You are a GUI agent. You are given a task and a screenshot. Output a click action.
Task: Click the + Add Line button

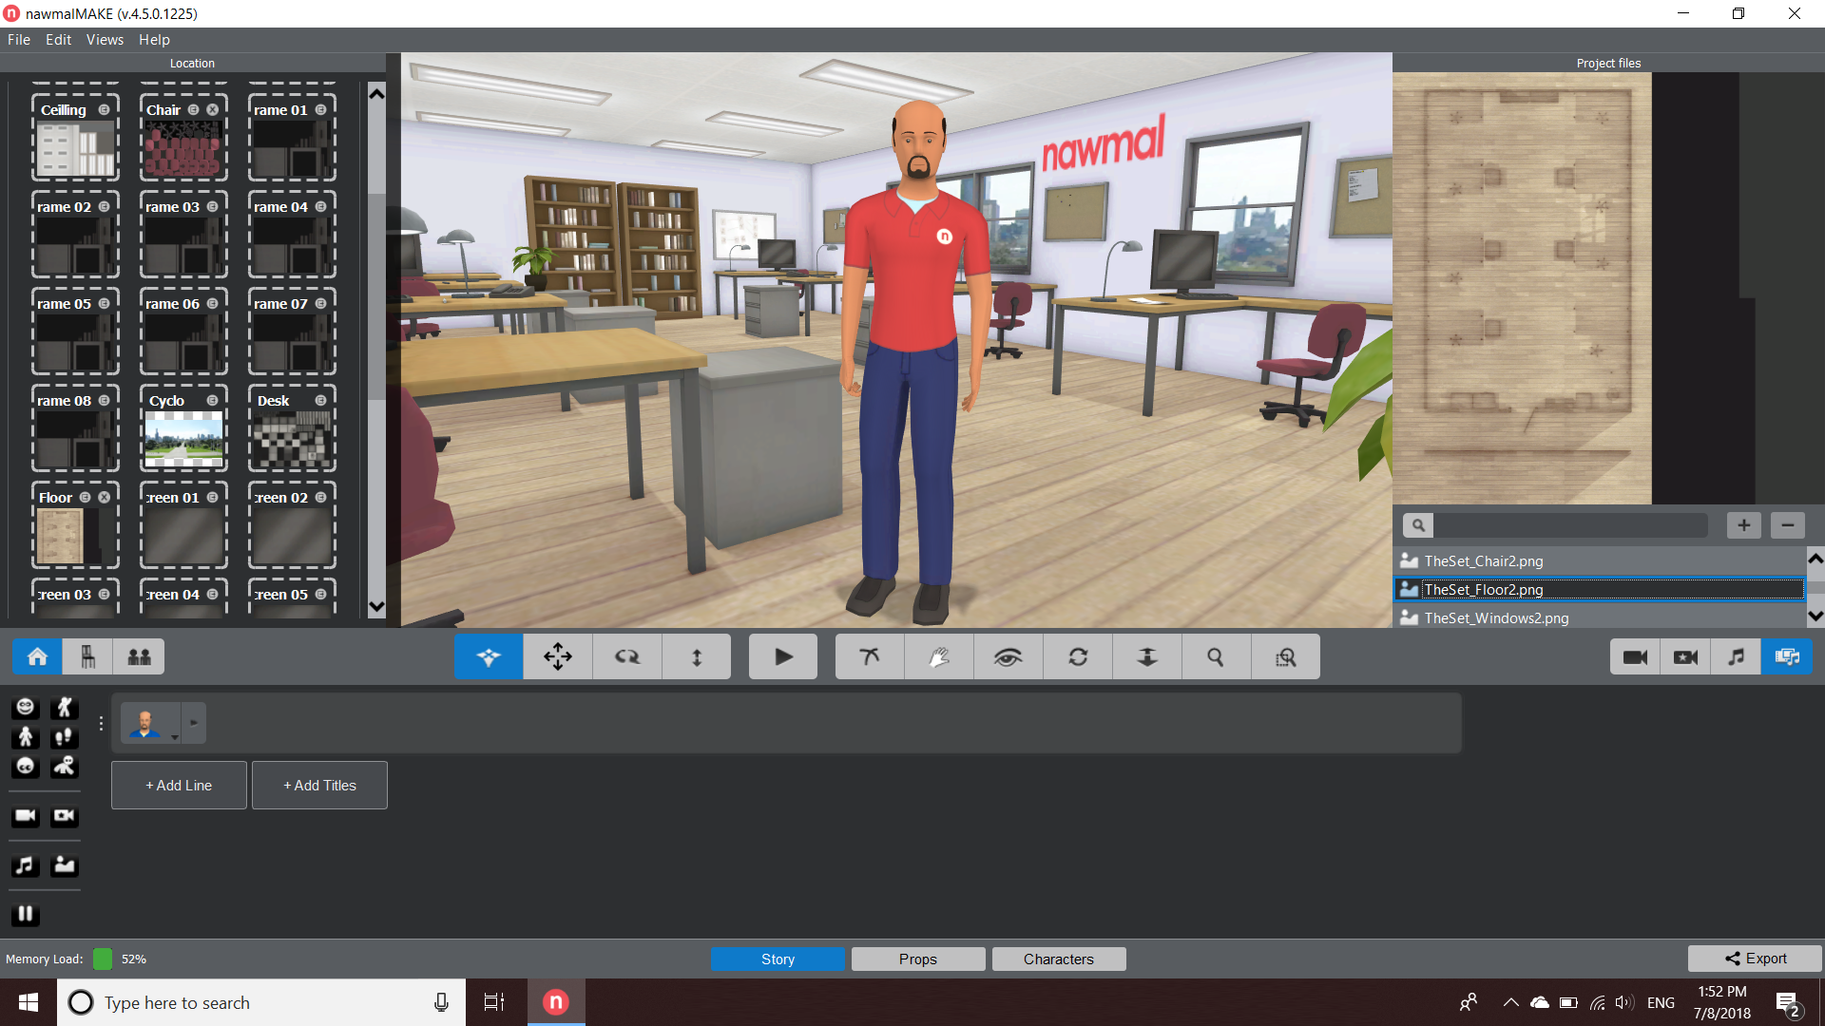coord(179,785)
